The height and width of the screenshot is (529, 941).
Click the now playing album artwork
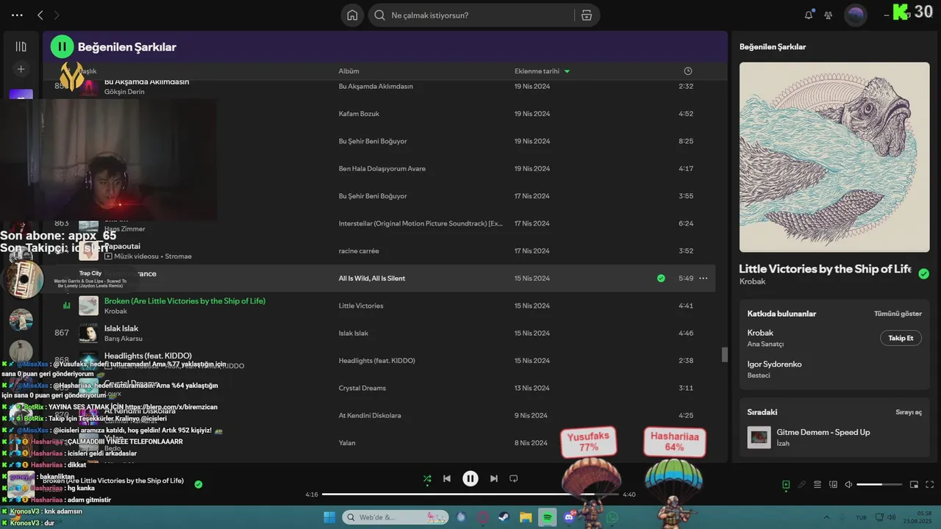[x=834, y=157]
